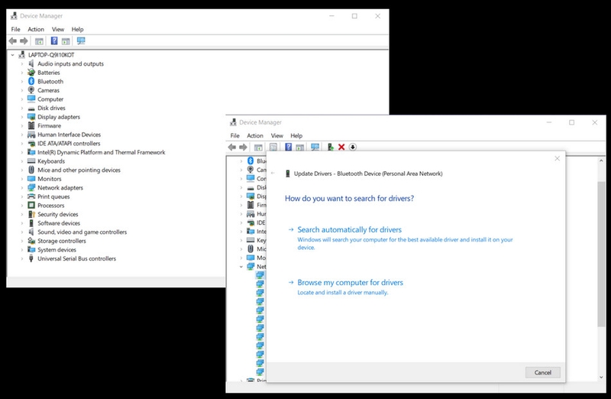
Task: Click Show/Hide console tree icon in left toolbar
Action: click(x=39, y=41)
